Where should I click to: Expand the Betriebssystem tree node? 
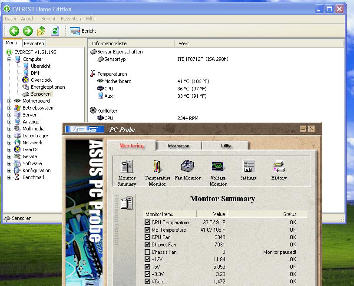pos(9,108)
